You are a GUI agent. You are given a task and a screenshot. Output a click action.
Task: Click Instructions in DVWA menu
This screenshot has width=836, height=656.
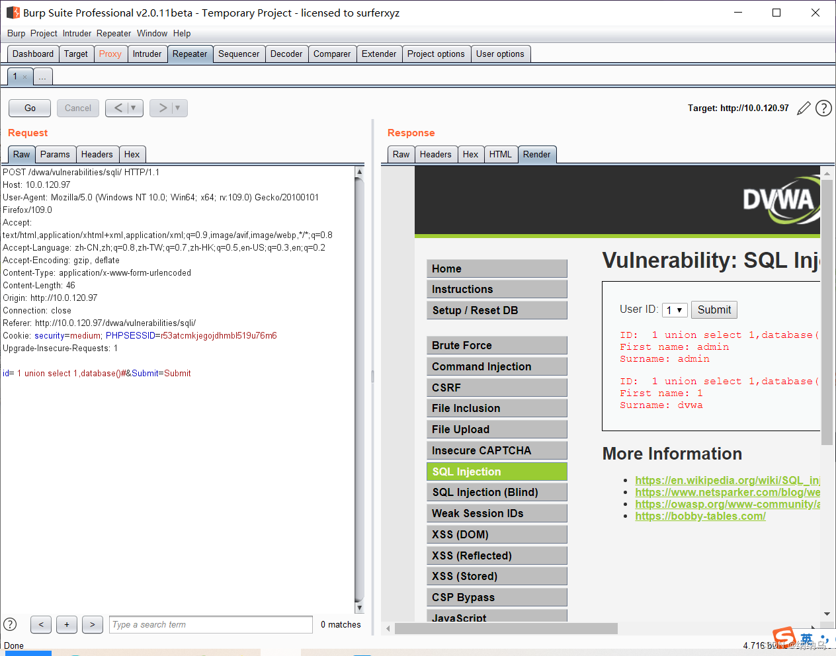click(x=497, y=289)
